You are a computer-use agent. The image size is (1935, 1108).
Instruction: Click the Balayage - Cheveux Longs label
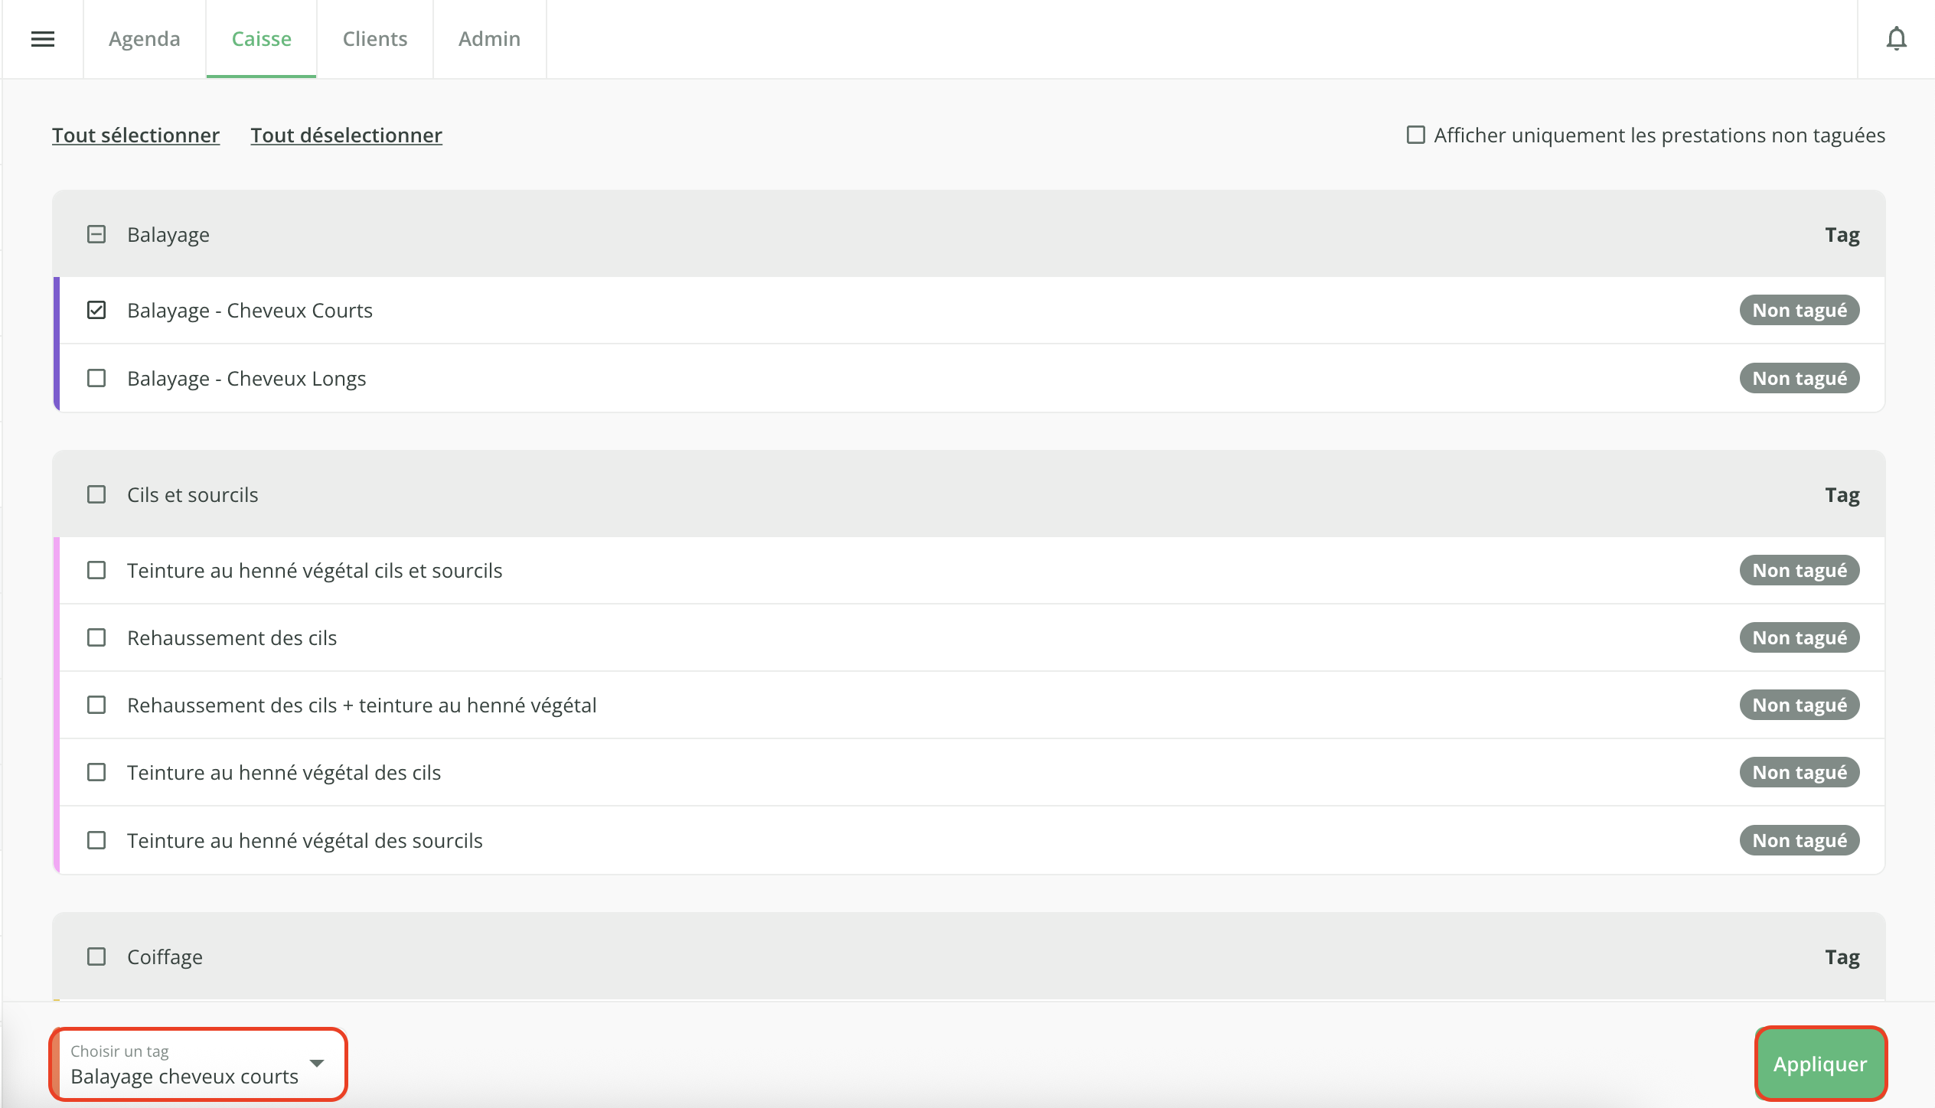pos(246,379)
